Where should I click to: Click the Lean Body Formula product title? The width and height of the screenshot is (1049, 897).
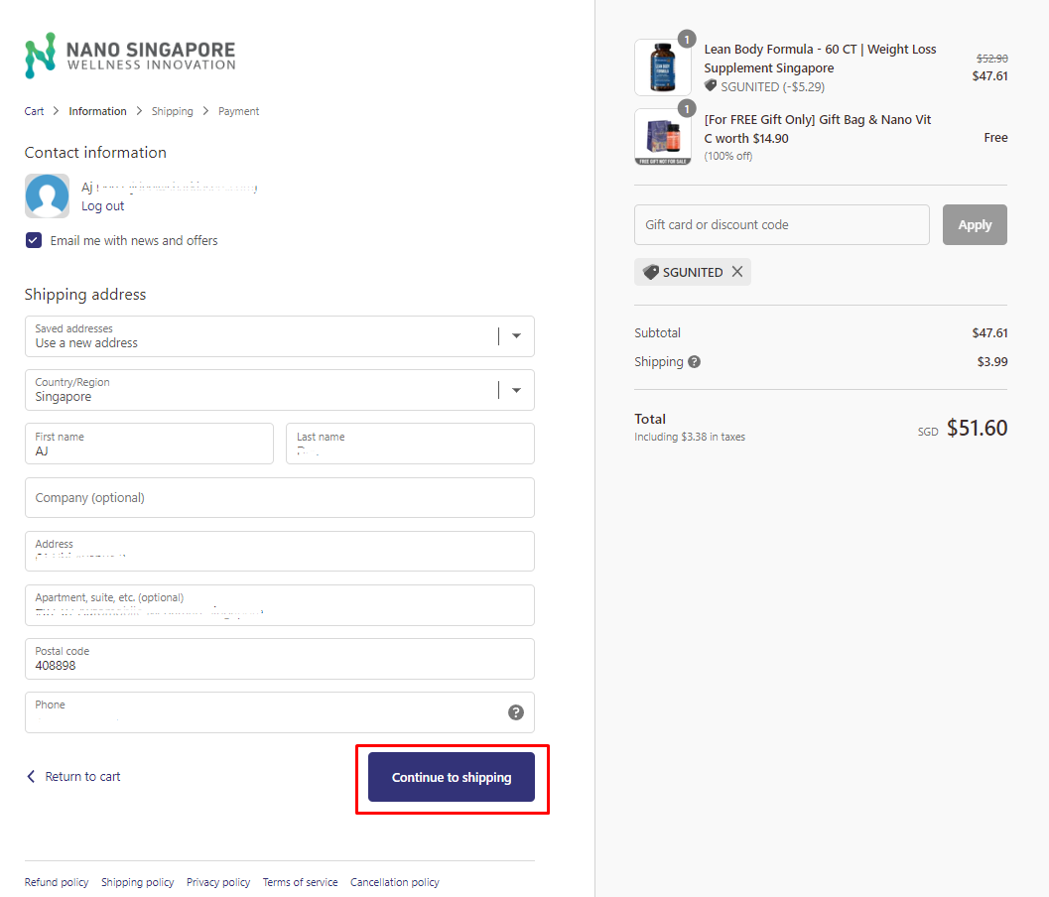[x=820, y=59]
